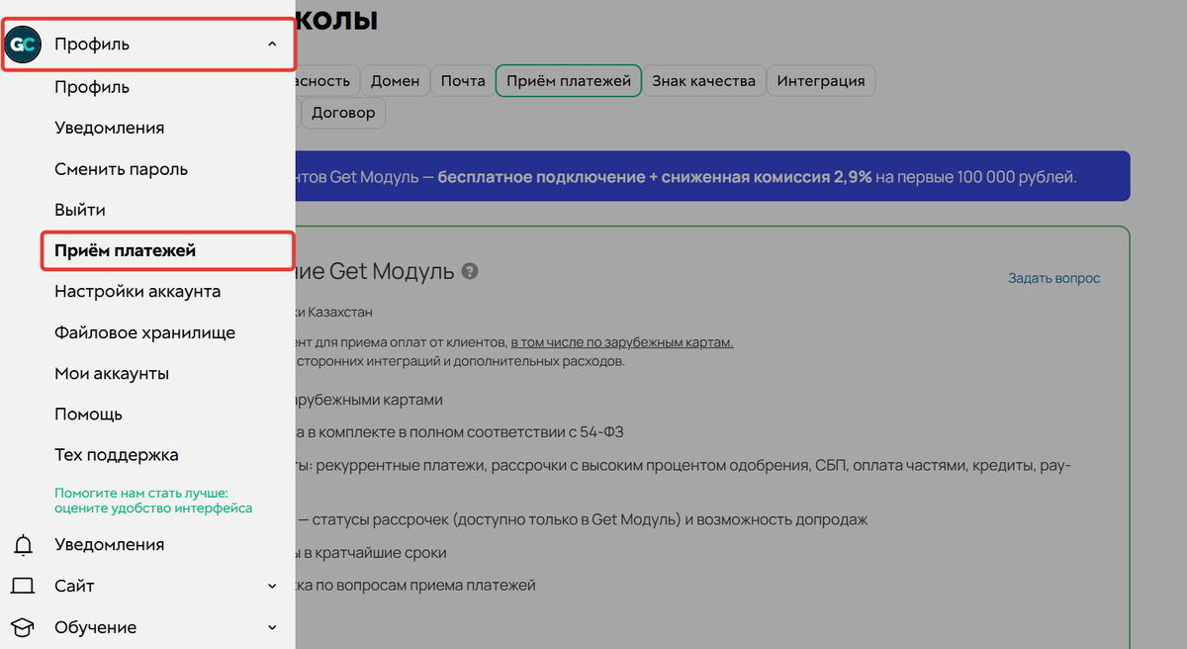Image resolution: width=1187 pixels, height=649 pixels.
Task: Click the 'в кратчайшие сроки' text line
Action: pos(371,552)
